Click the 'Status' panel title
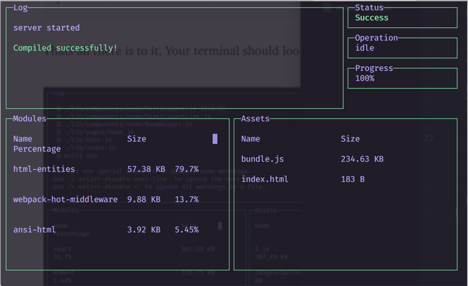The image size is (468, 286). coord(369,8)
